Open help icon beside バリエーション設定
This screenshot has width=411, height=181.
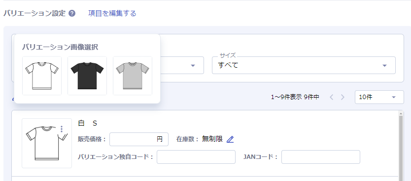[x=72, y=14]
